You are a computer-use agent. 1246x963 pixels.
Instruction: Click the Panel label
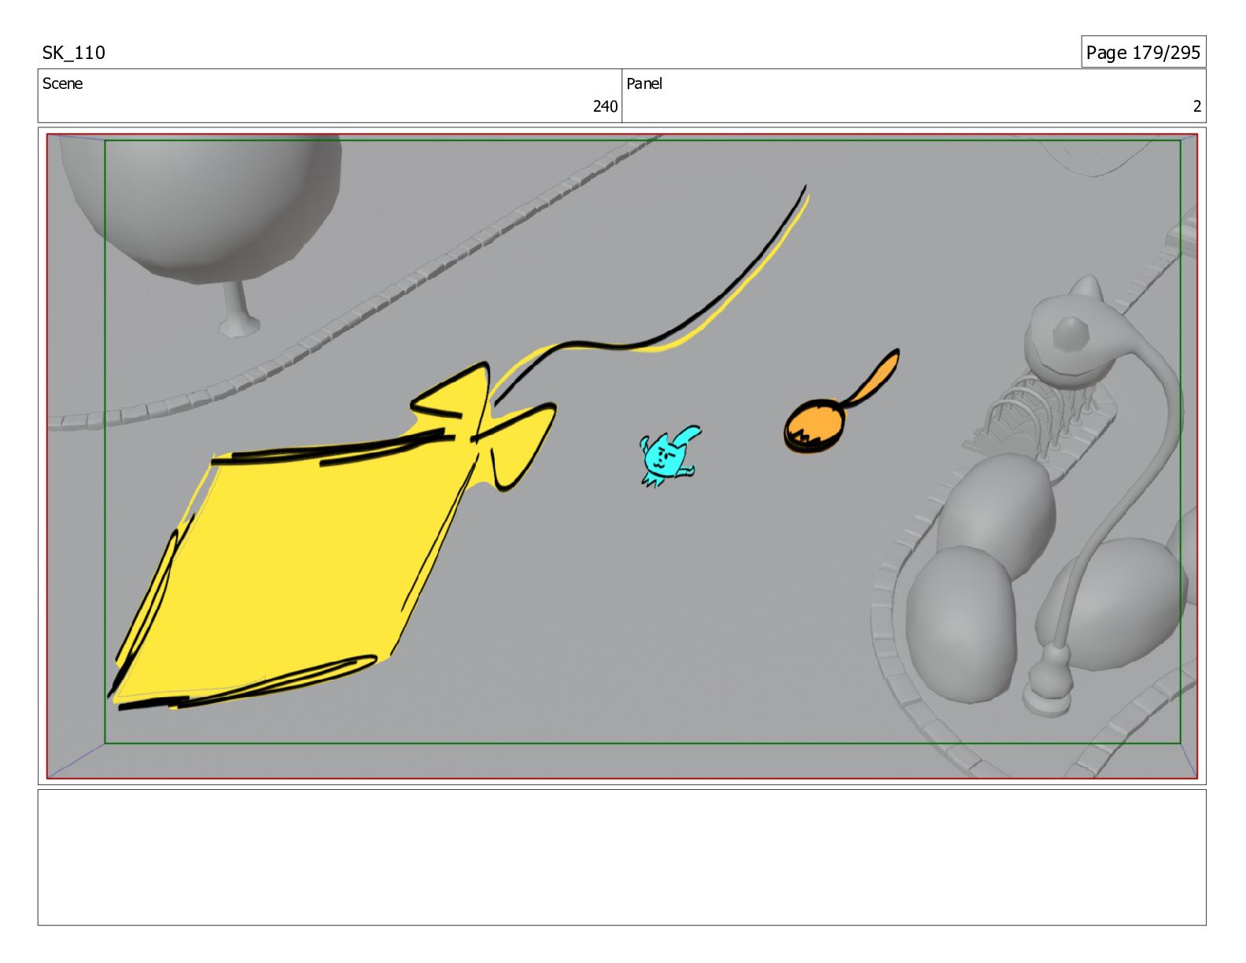[644, 83]
